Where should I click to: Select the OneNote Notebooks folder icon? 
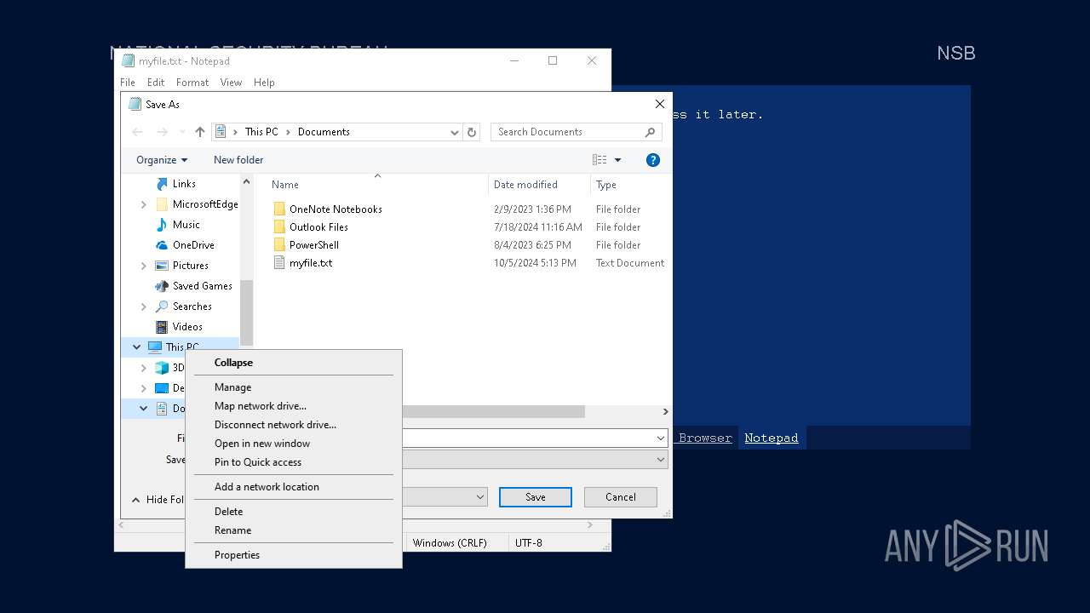(279, 209)
